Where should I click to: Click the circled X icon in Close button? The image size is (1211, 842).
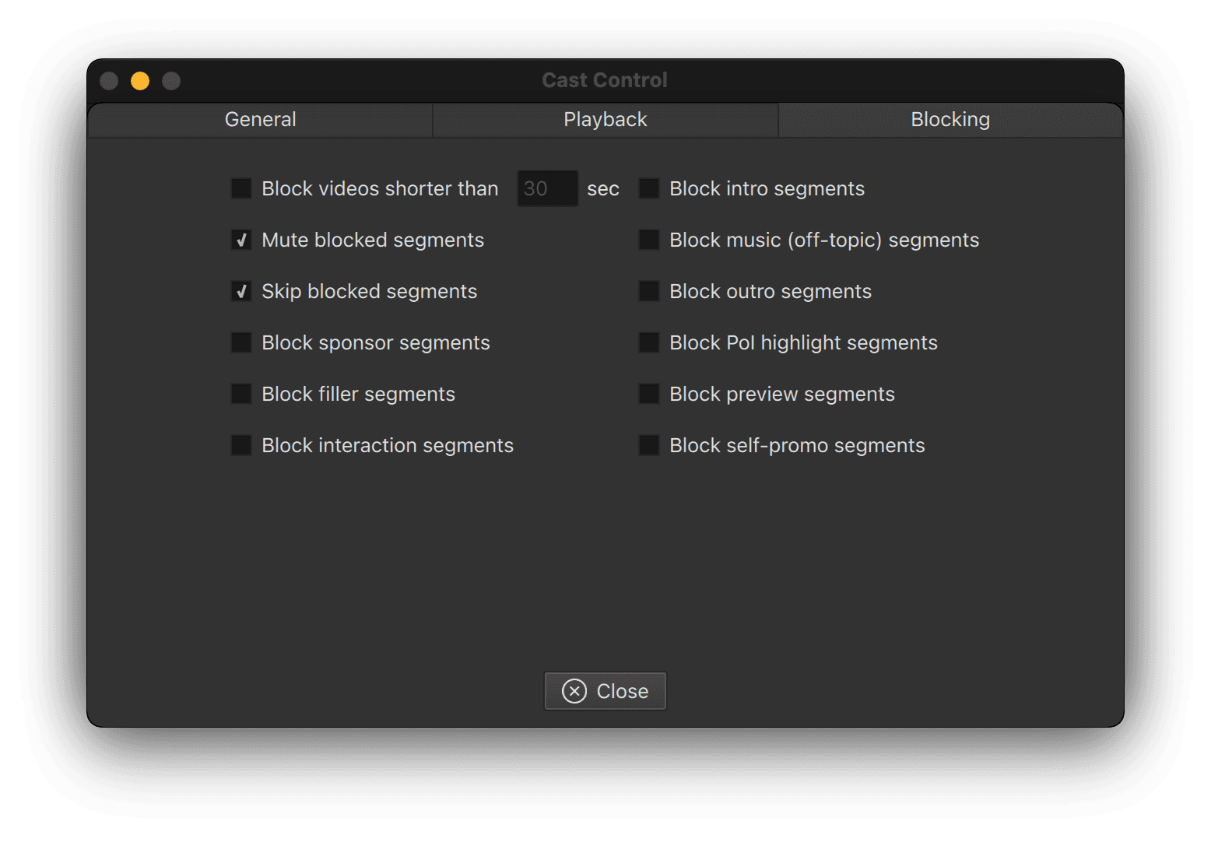574,691
